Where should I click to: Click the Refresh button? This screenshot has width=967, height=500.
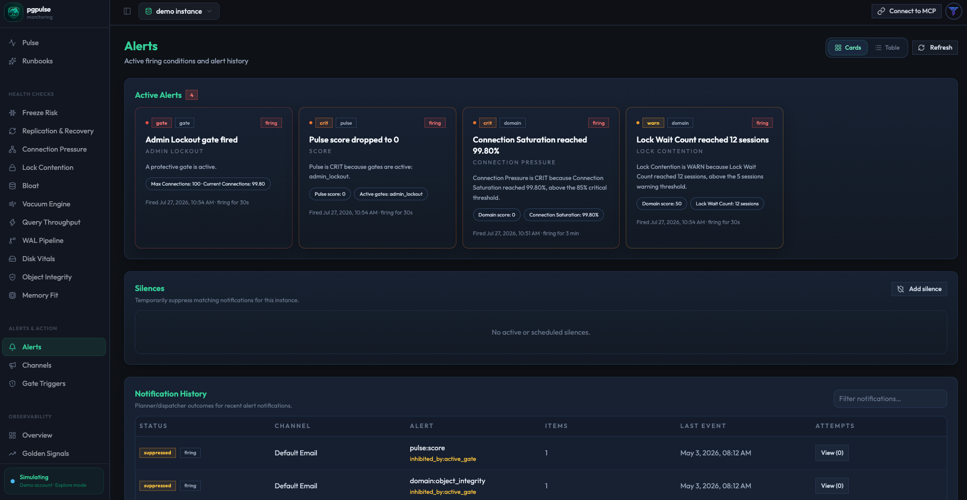tap(935, 48)
